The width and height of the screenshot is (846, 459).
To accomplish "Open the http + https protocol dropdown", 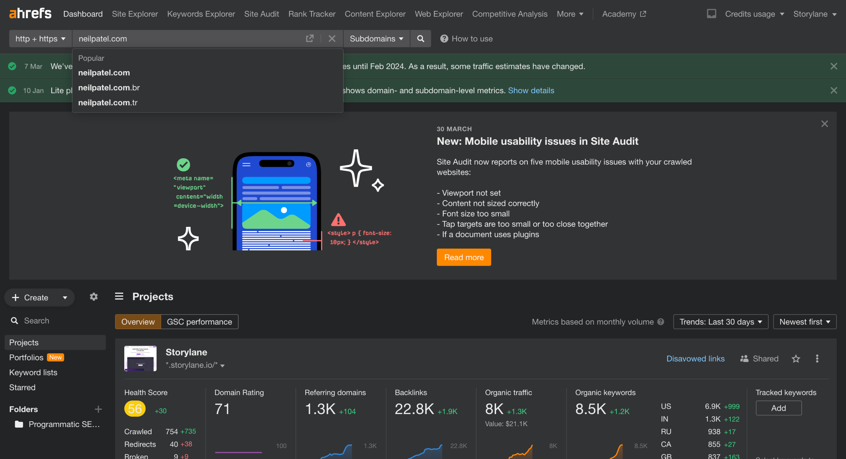I will pyautogui.click(x=40, y=39).
